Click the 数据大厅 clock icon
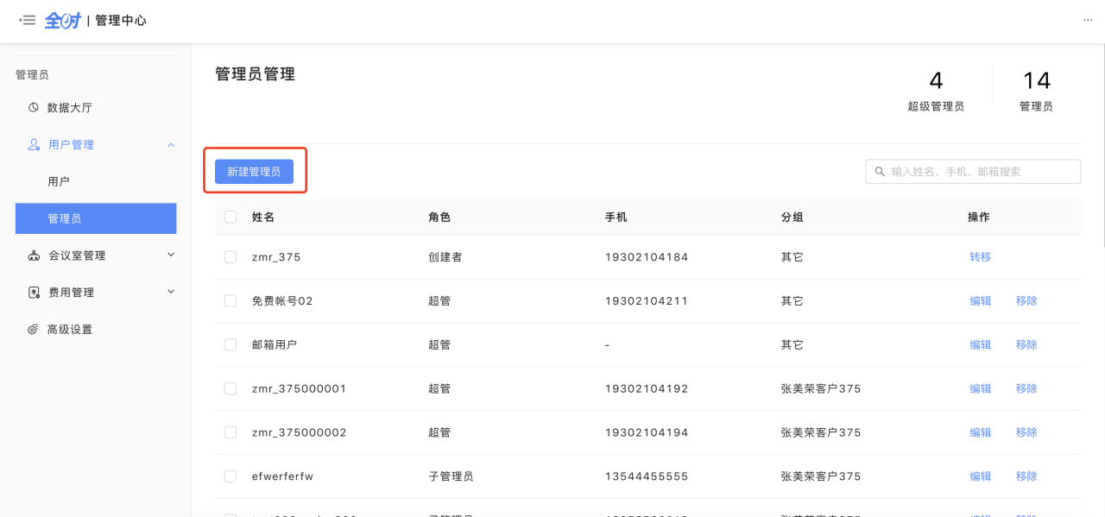Image resolution: width=1105 pixels, height=517 pixels. click(x=34, y=108)
